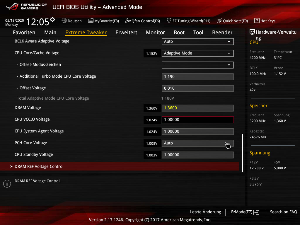Image resolution: width=300 pixels, height=225 pixels.
Task: Open MyFavorite(F3) menu
Action: 103,21
